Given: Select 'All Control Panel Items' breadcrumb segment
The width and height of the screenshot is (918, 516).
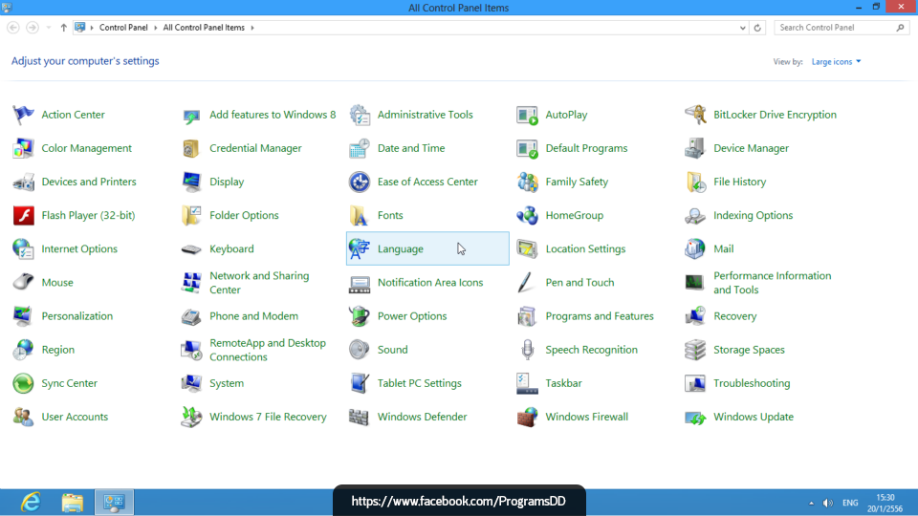Looking at the screenshot, I should (x=204, y=28).
